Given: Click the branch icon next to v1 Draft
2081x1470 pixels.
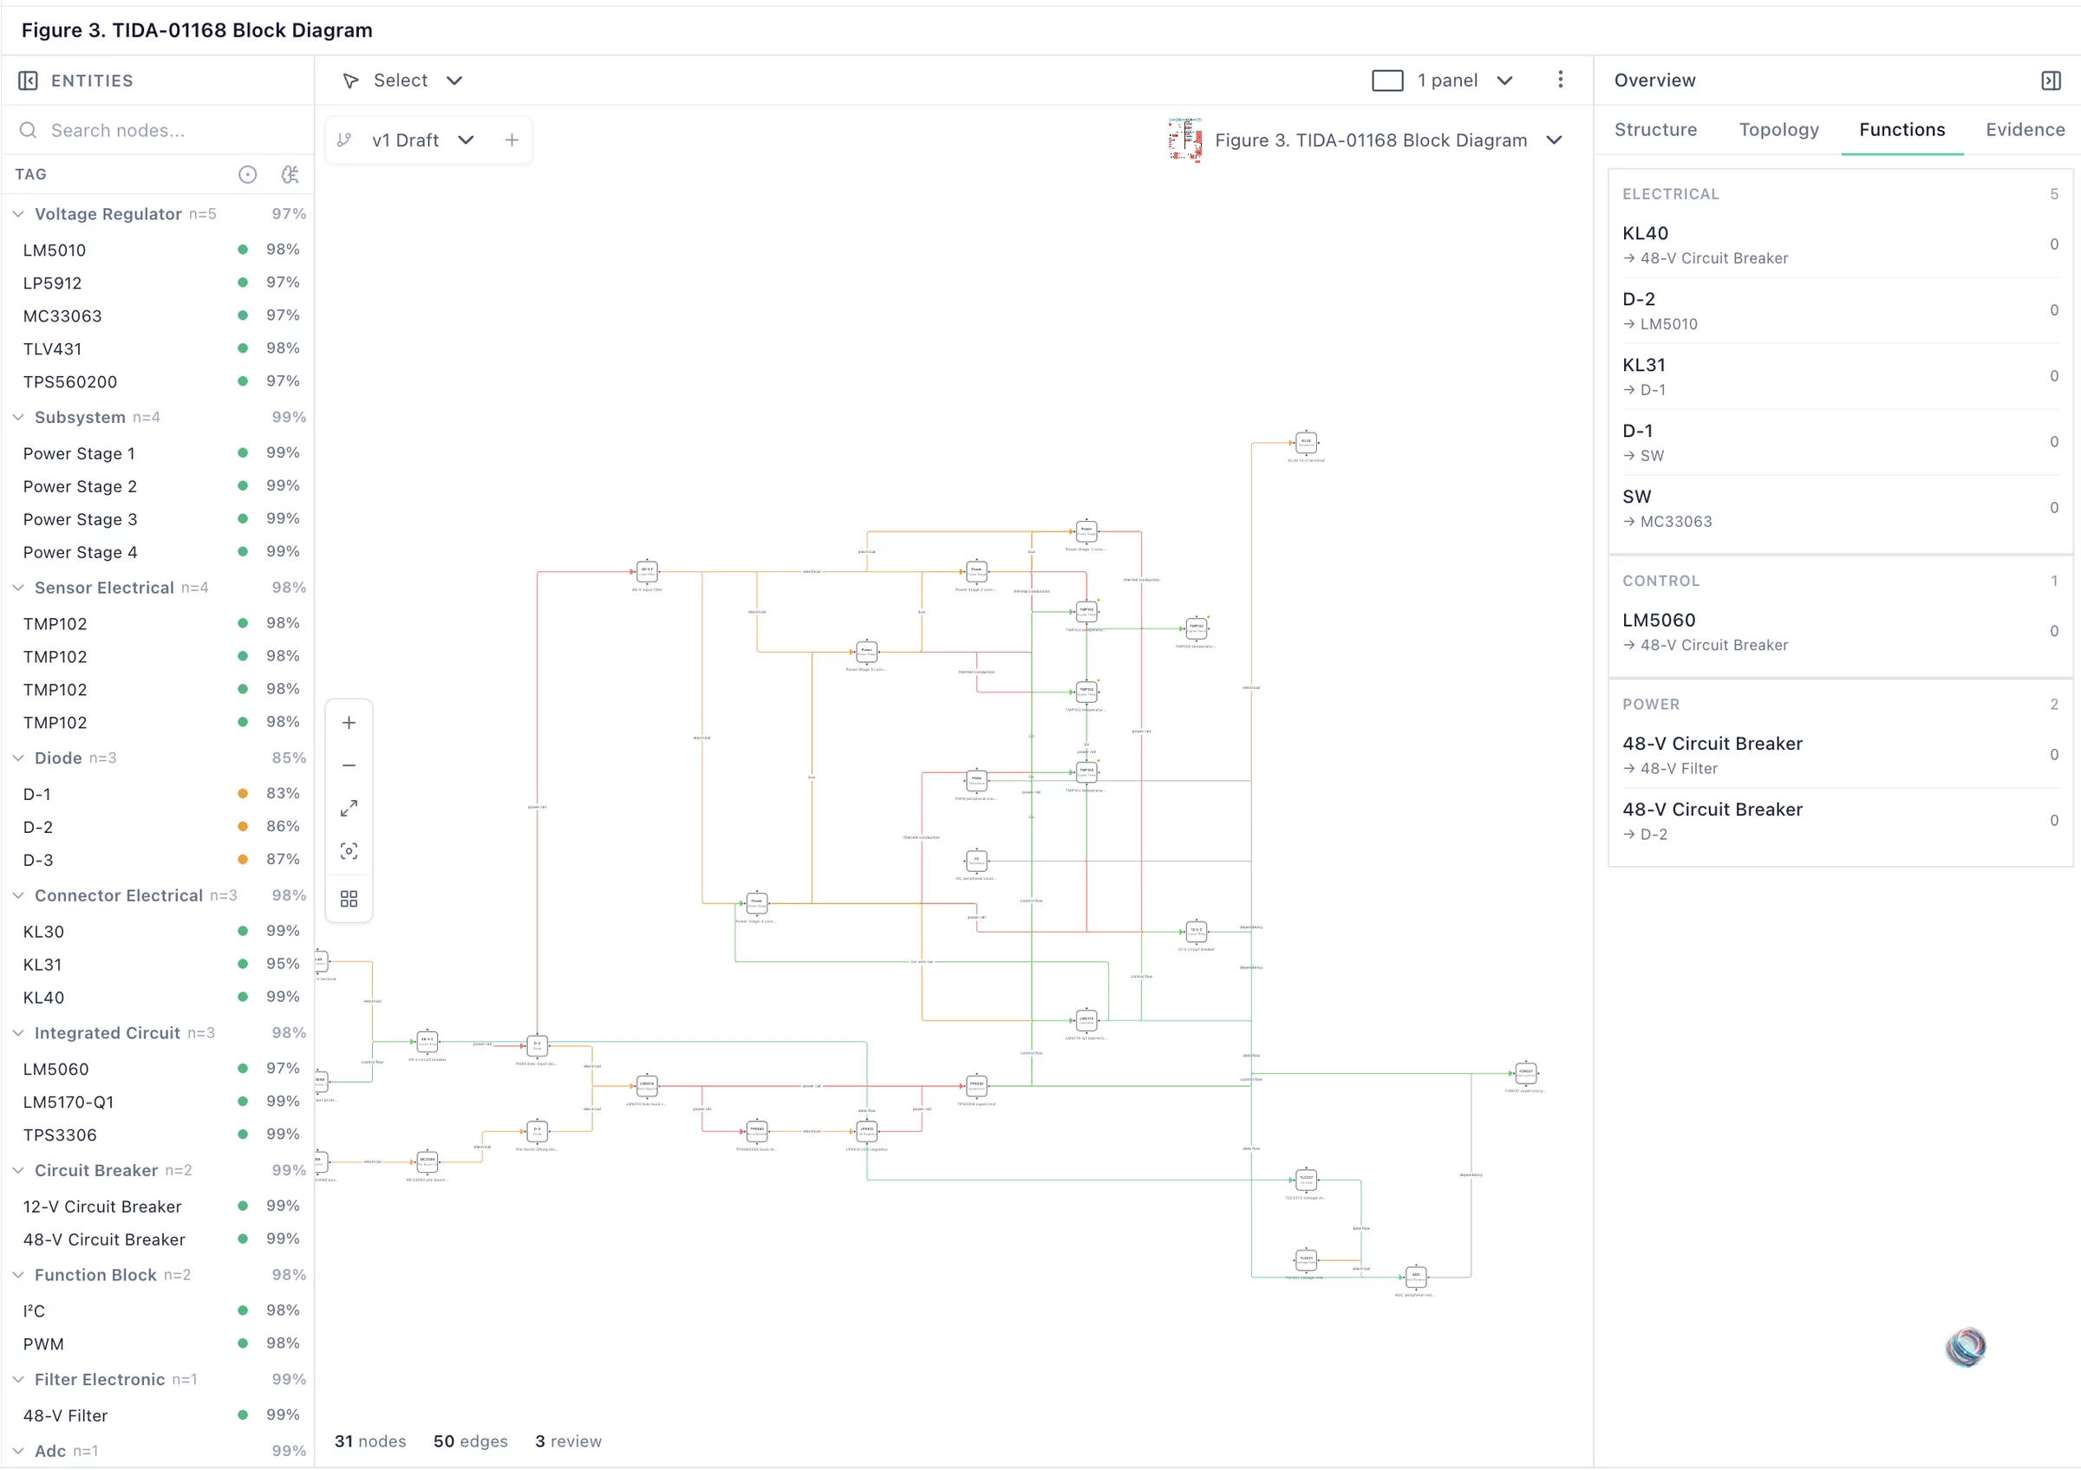Looking at the screenshot, I should tap(344, 140).
